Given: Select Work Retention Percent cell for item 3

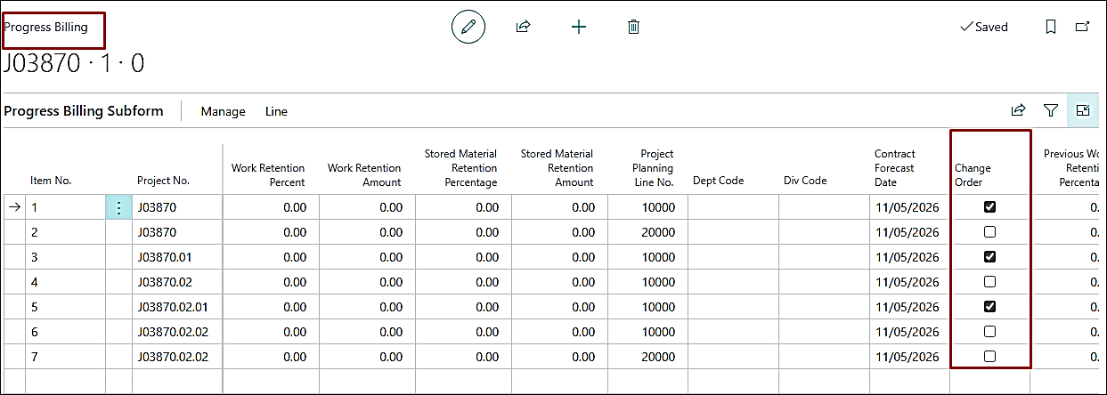Looking at the screenshot, I should pos(271,257).
